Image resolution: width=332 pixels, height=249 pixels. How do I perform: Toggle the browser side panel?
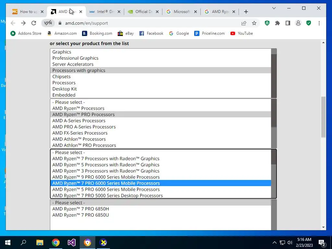coord(288,23)
